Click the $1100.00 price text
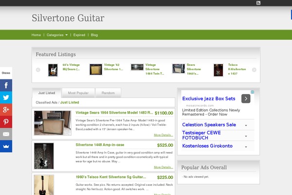This screenshot has height=195, width=292. (x=164, y=113)
